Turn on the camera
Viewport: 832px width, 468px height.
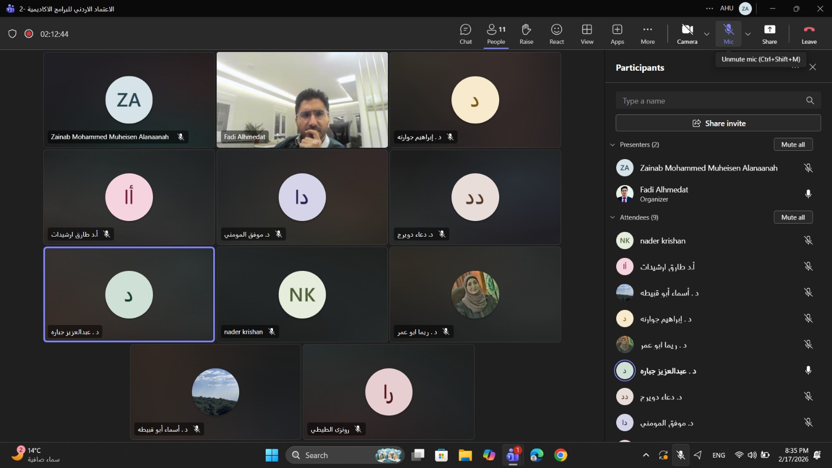pos(687,34)
